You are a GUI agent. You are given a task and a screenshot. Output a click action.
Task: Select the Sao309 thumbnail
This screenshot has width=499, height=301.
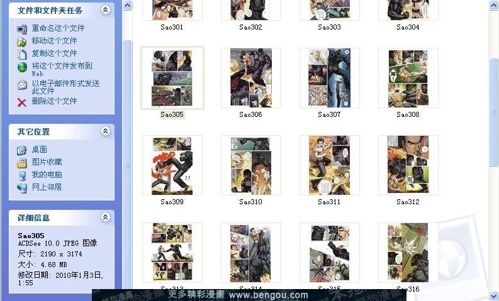(172, 165)
